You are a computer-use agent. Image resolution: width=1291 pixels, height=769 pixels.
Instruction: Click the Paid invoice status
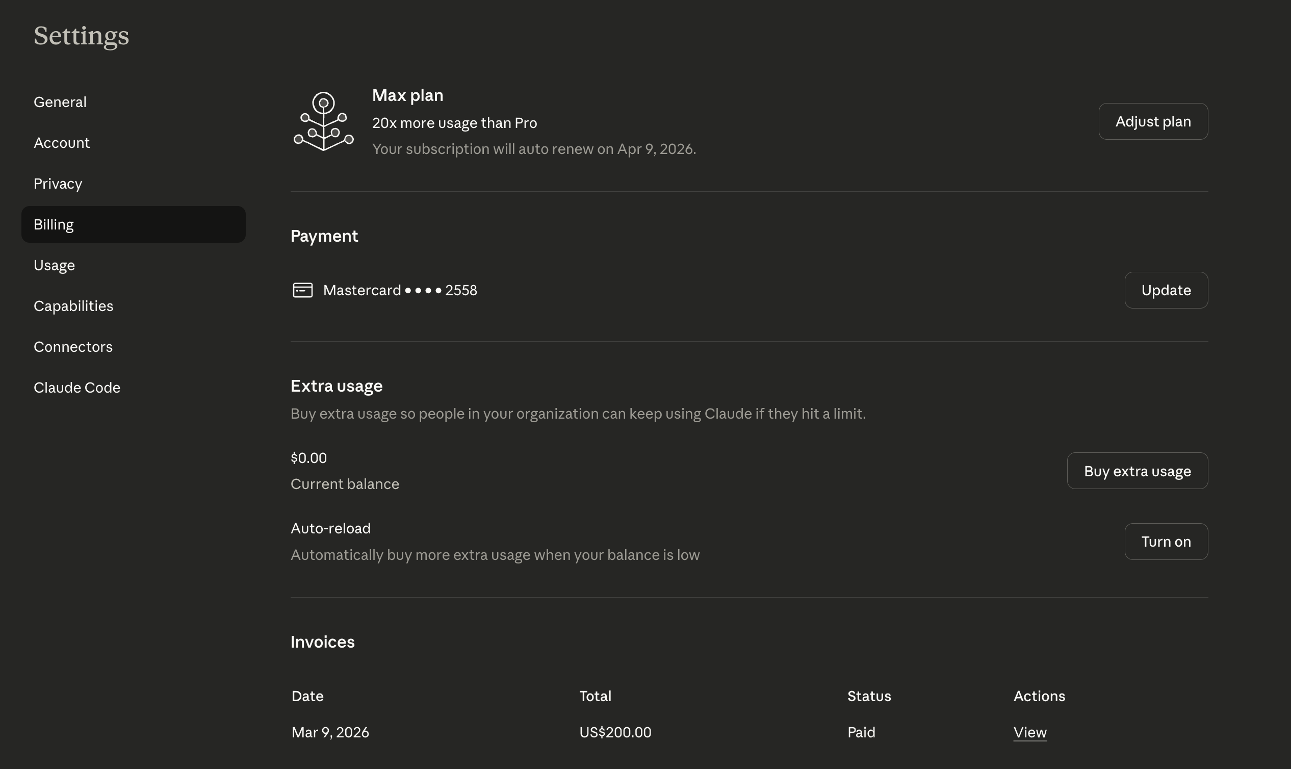click(x=861, y=732)
